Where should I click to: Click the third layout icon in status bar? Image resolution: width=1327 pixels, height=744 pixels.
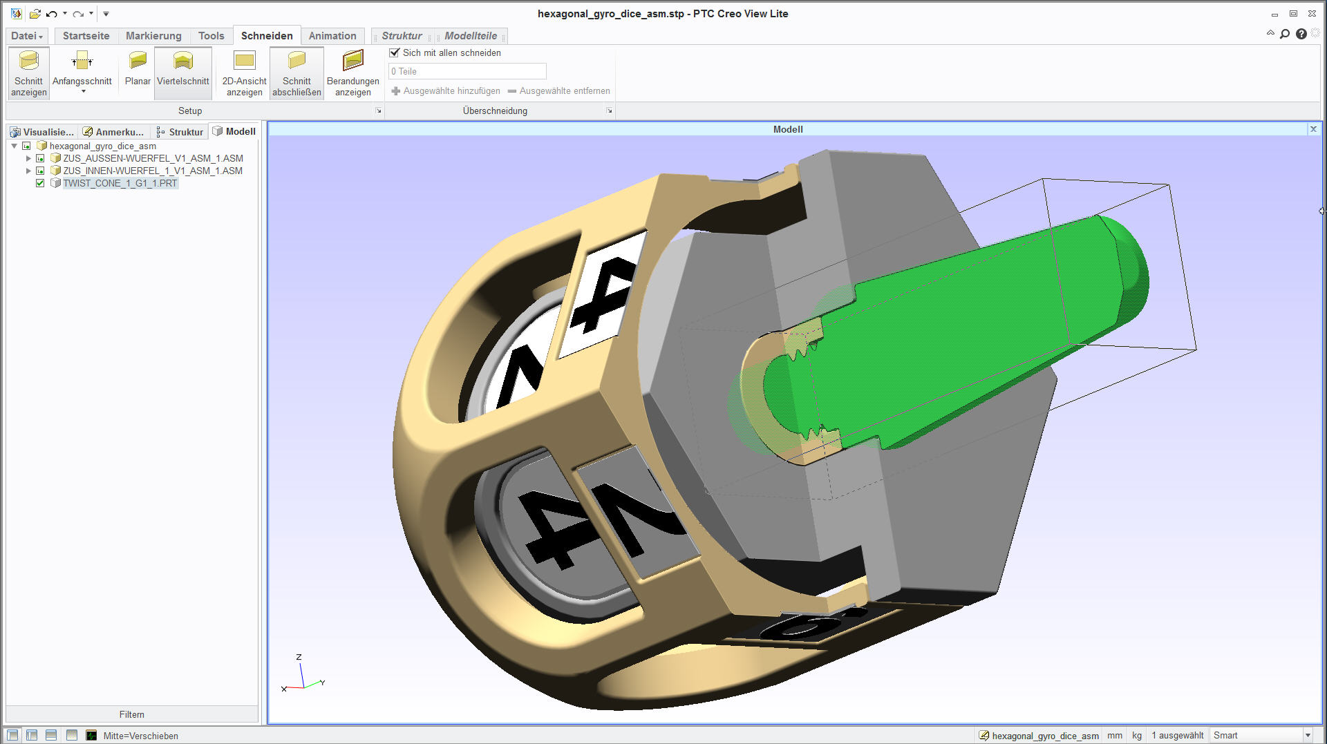51,735
